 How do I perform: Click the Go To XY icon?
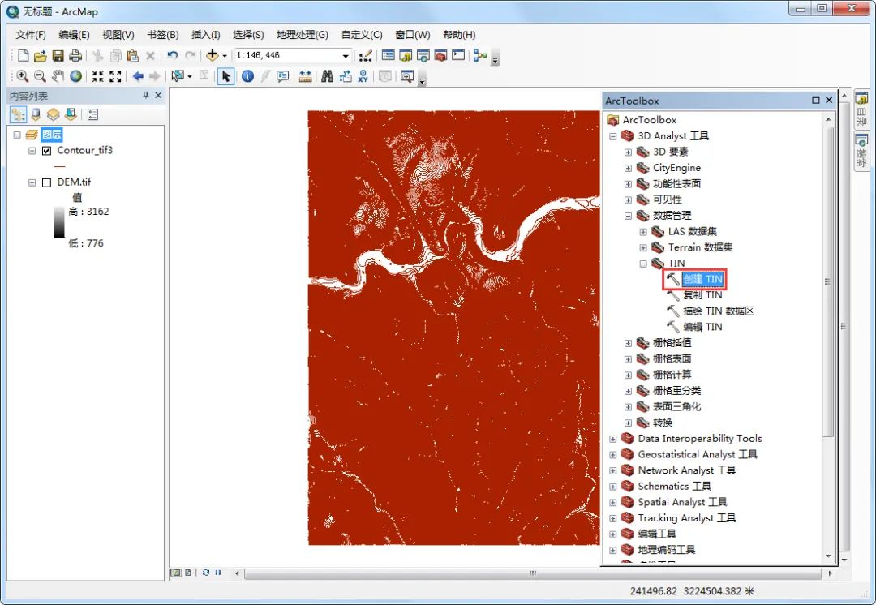coord(363,76)
